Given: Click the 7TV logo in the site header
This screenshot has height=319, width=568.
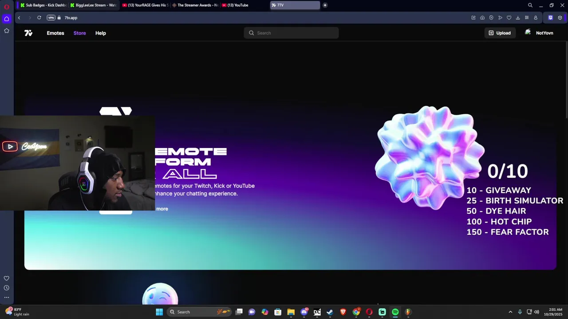Looking at the screenshot, I should 28,33.
